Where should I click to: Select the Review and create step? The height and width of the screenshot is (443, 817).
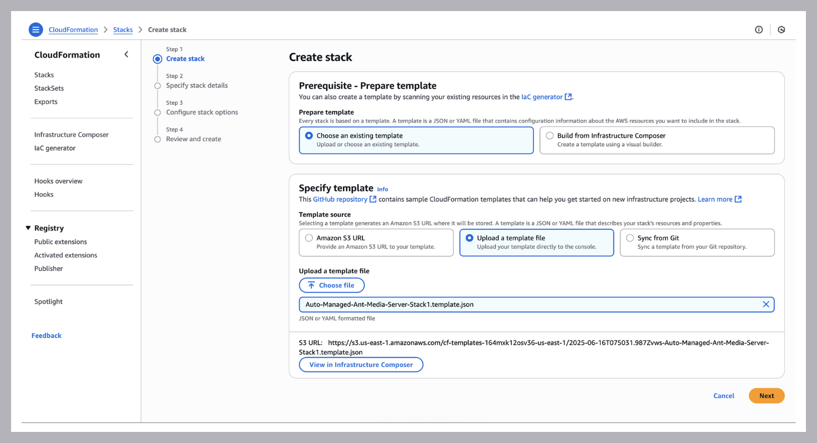click(193, 139)
